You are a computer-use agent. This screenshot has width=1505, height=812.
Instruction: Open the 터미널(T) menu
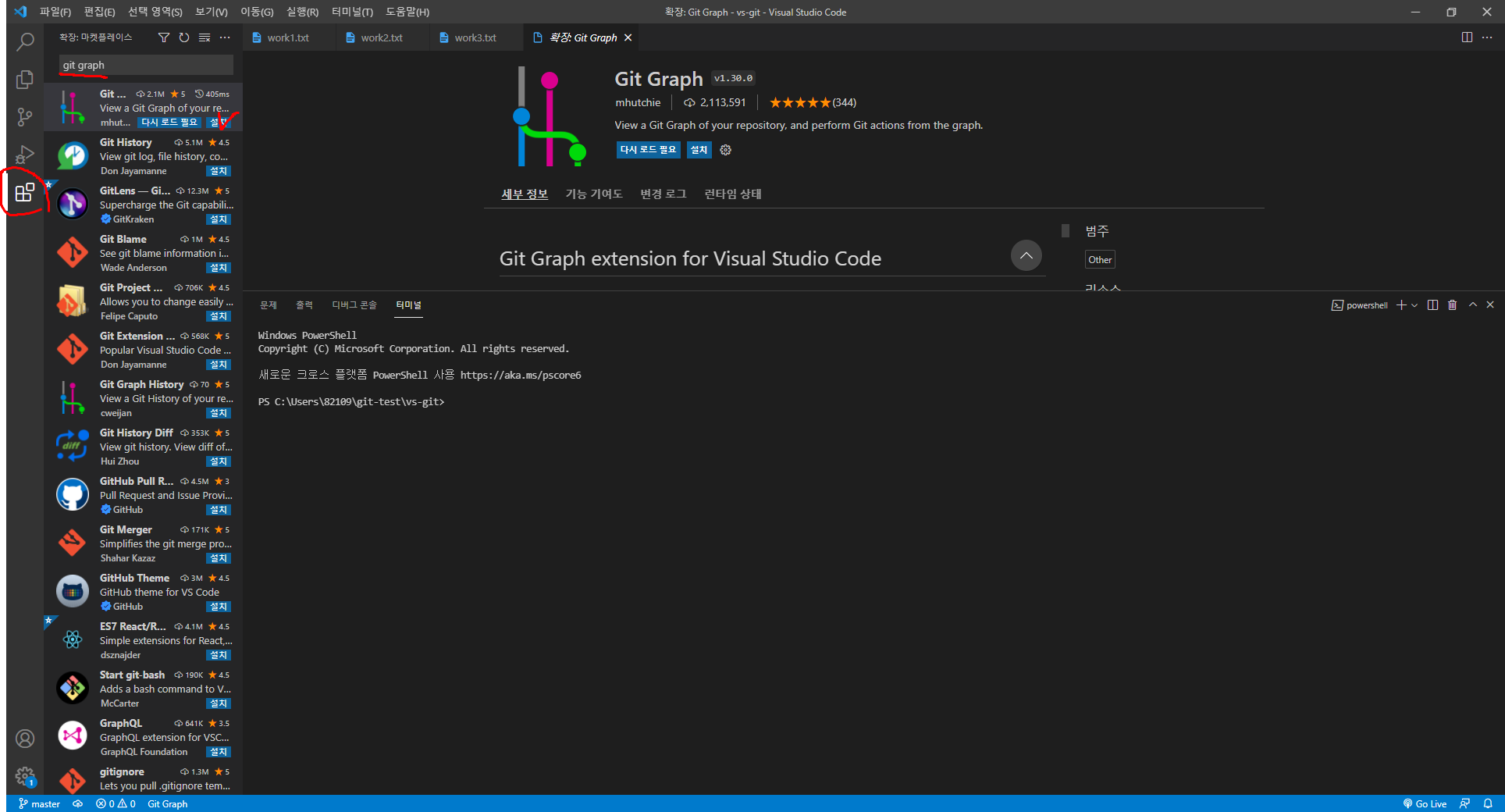[352, 12]
